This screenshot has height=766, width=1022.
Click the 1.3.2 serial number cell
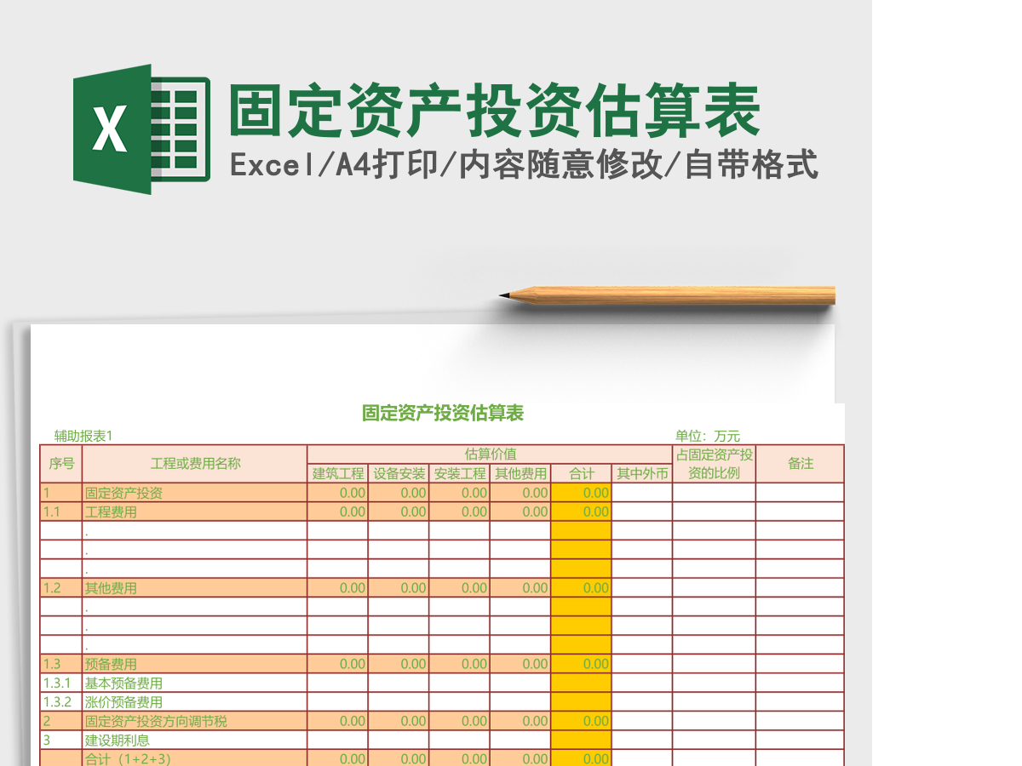tap(61, 702)
